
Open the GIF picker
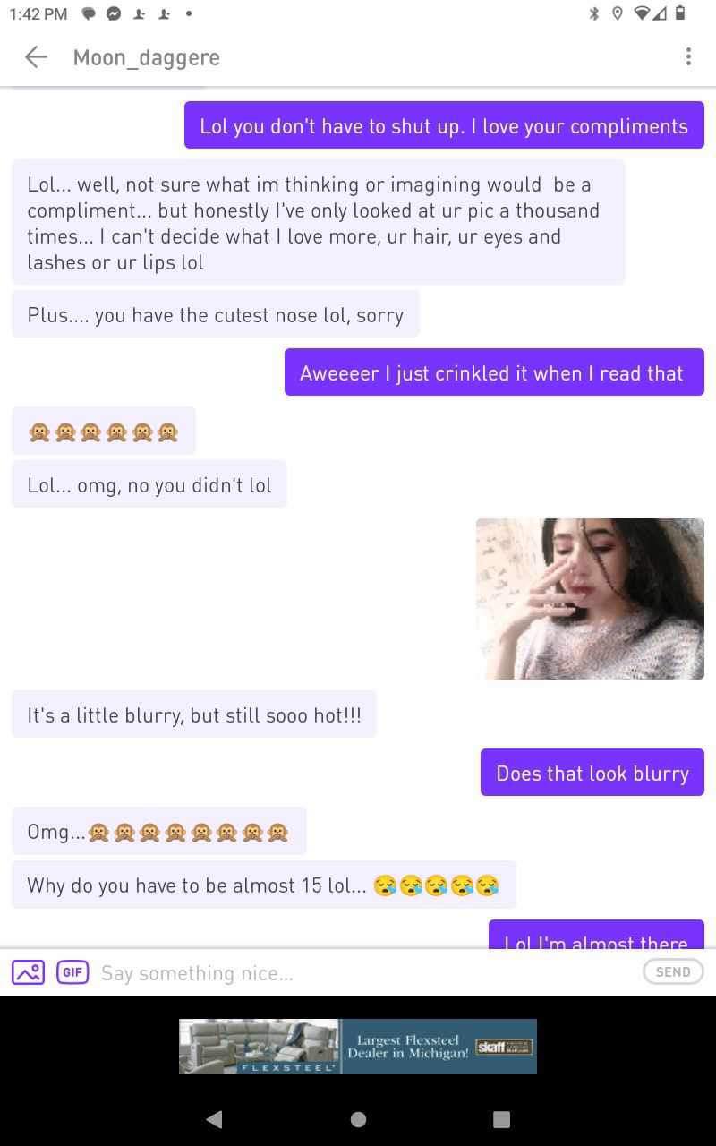(72, 972)
